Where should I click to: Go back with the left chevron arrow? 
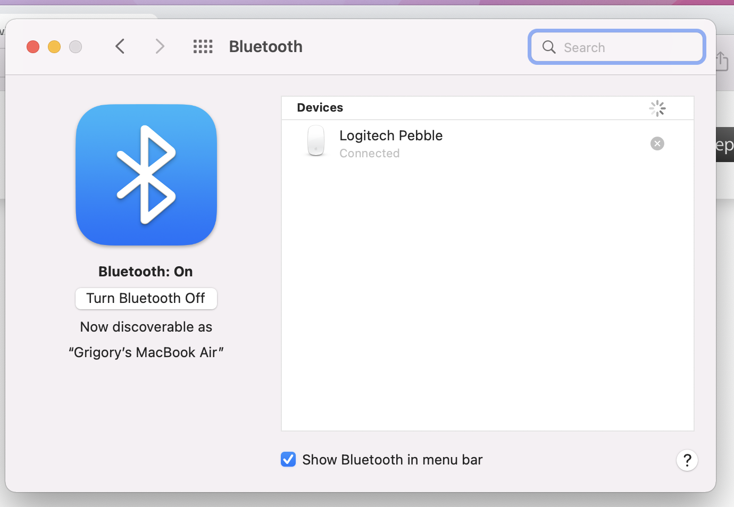[120, 47]
